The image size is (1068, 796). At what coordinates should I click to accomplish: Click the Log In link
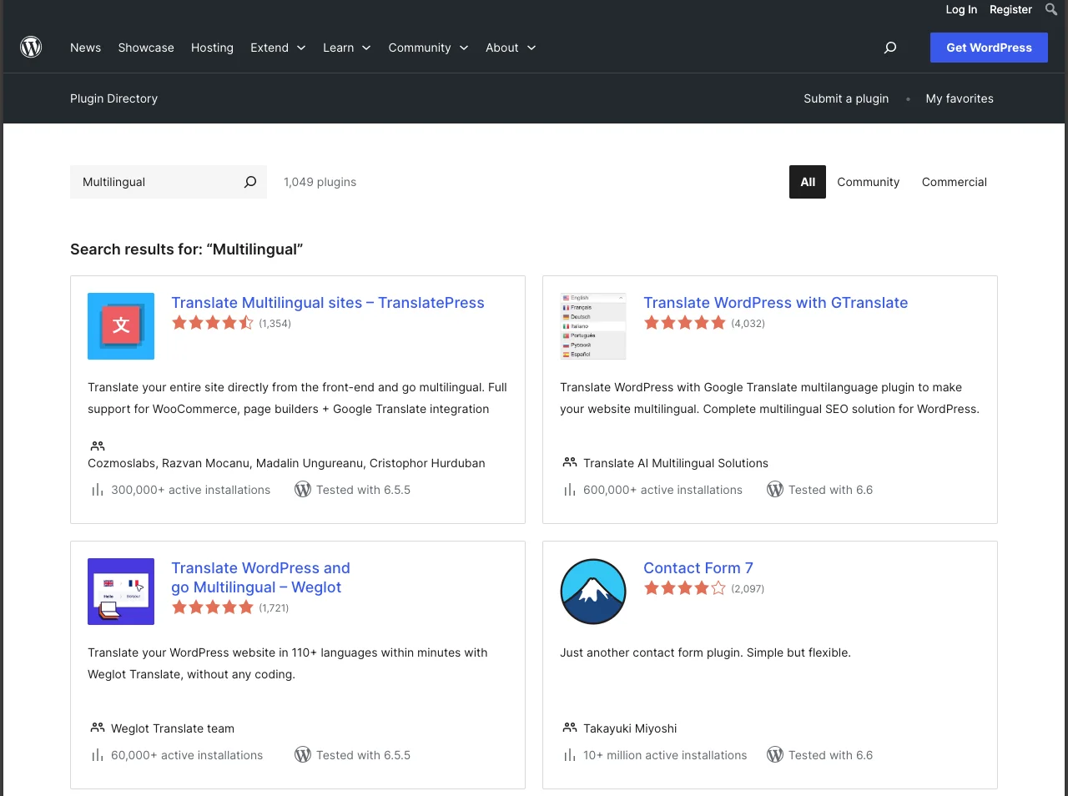tap(961, 9)
